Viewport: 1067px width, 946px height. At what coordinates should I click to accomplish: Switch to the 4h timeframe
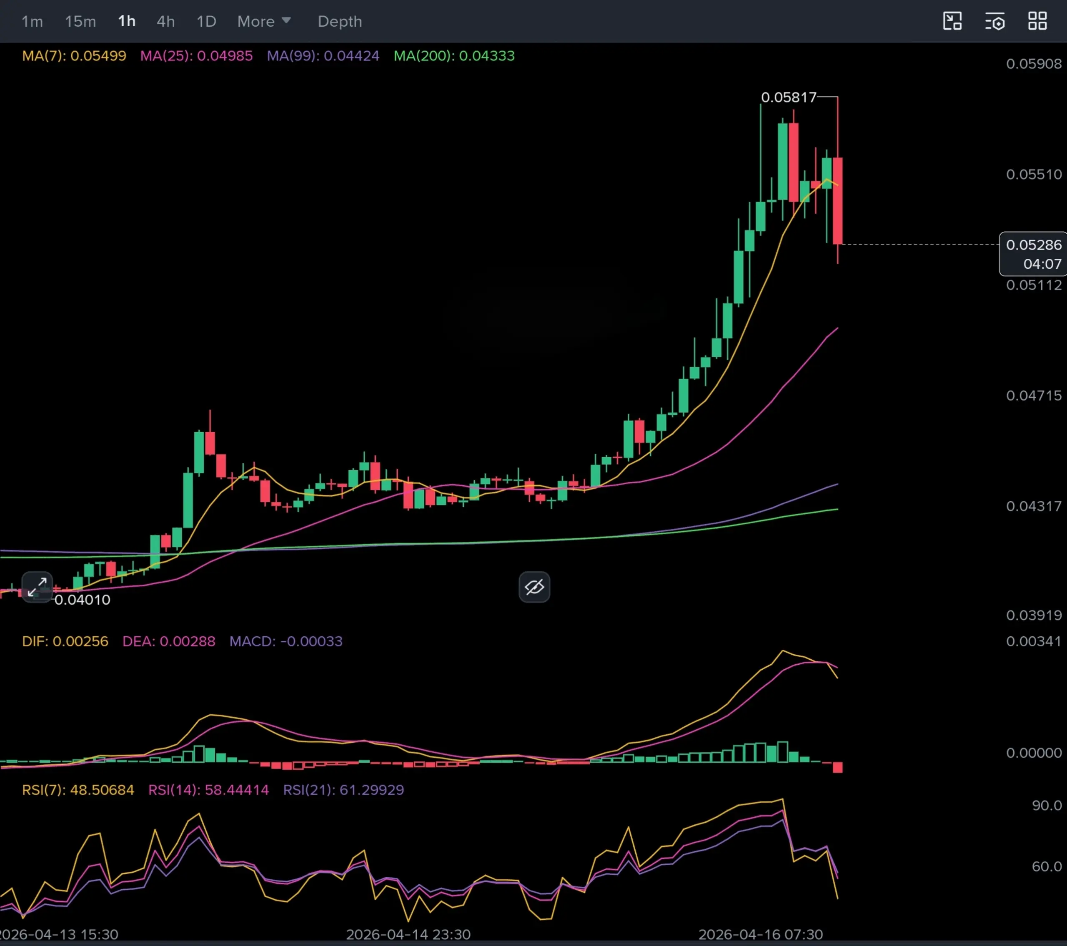tap(165, 21)
